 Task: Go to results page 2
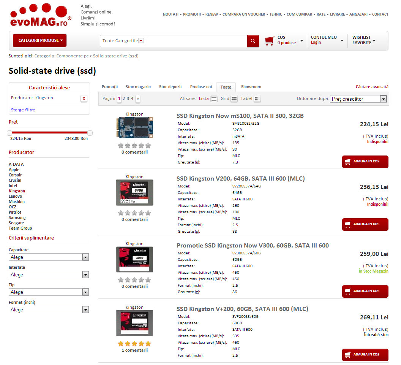[x=124, y=98]
